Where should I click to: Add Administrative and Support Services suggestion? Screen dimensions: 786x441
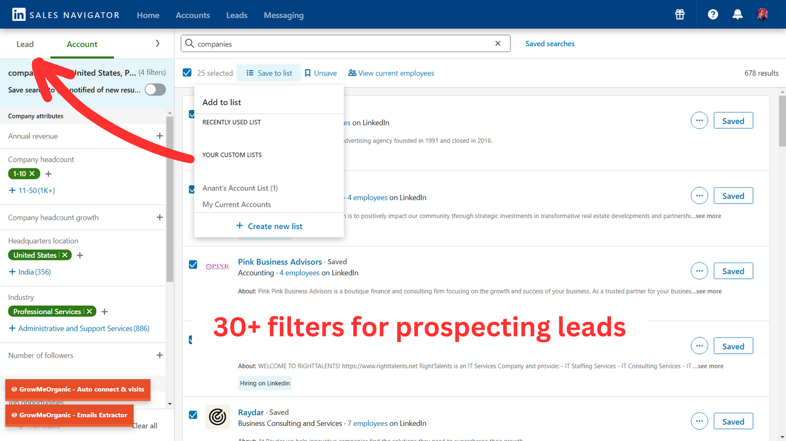pyautogui.click(x=79, y=329)
